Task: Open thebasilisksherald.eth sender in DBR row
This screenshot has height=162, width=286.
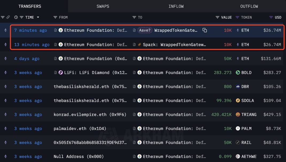Action: point(90,87)
